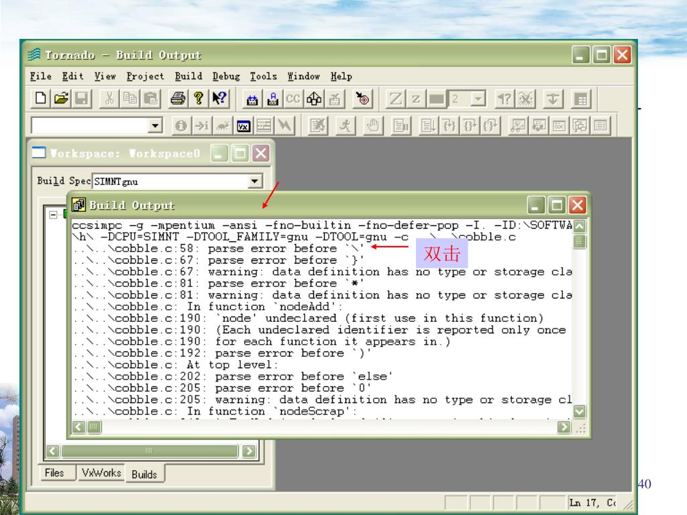Screen dimensions: 687x515
Task: Open a file with the folder icon
Action: point(61,99)
